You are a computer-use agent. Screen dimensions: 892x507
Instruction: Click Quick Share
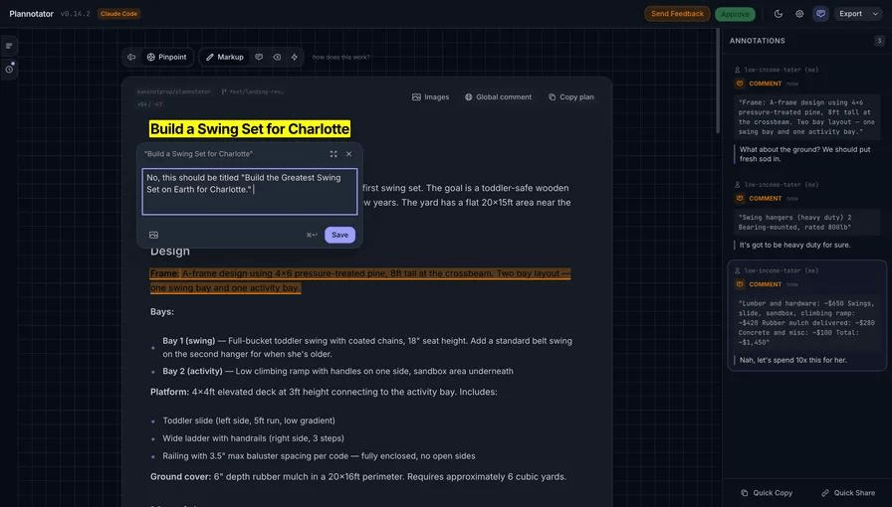tap(847, 493)
